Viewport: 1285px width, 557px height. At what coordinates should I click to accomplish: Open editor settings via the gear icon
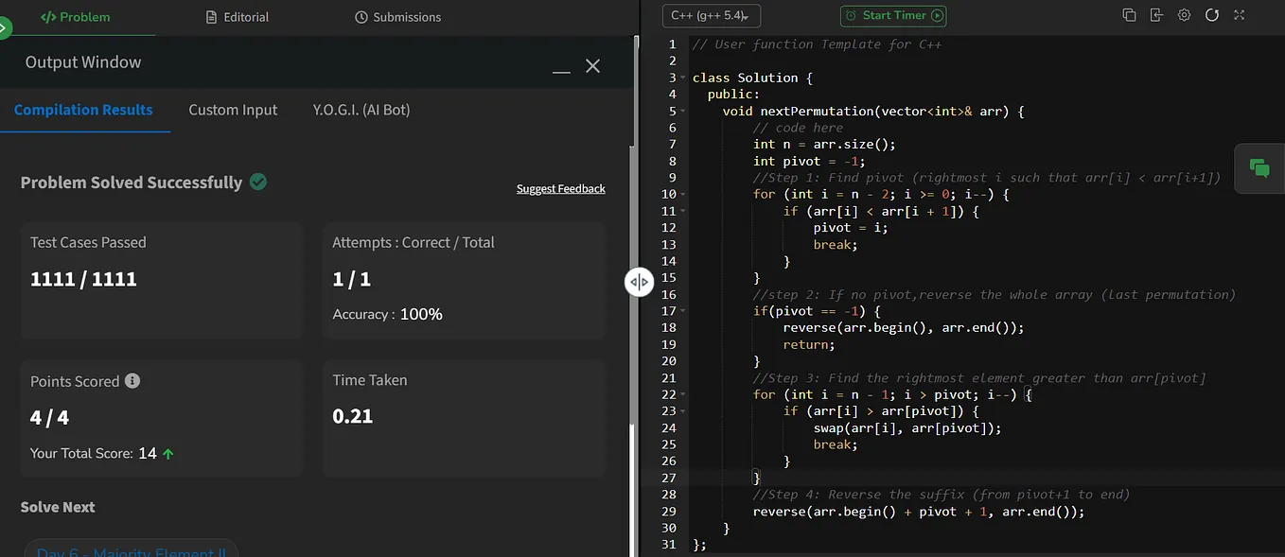(1184, 15)
